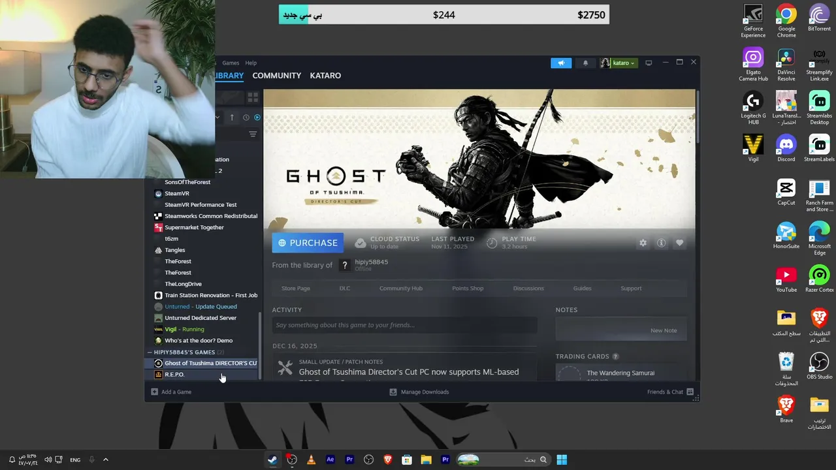
Task: Select Unturned Dedicated Server
Action: pos(202,318)
